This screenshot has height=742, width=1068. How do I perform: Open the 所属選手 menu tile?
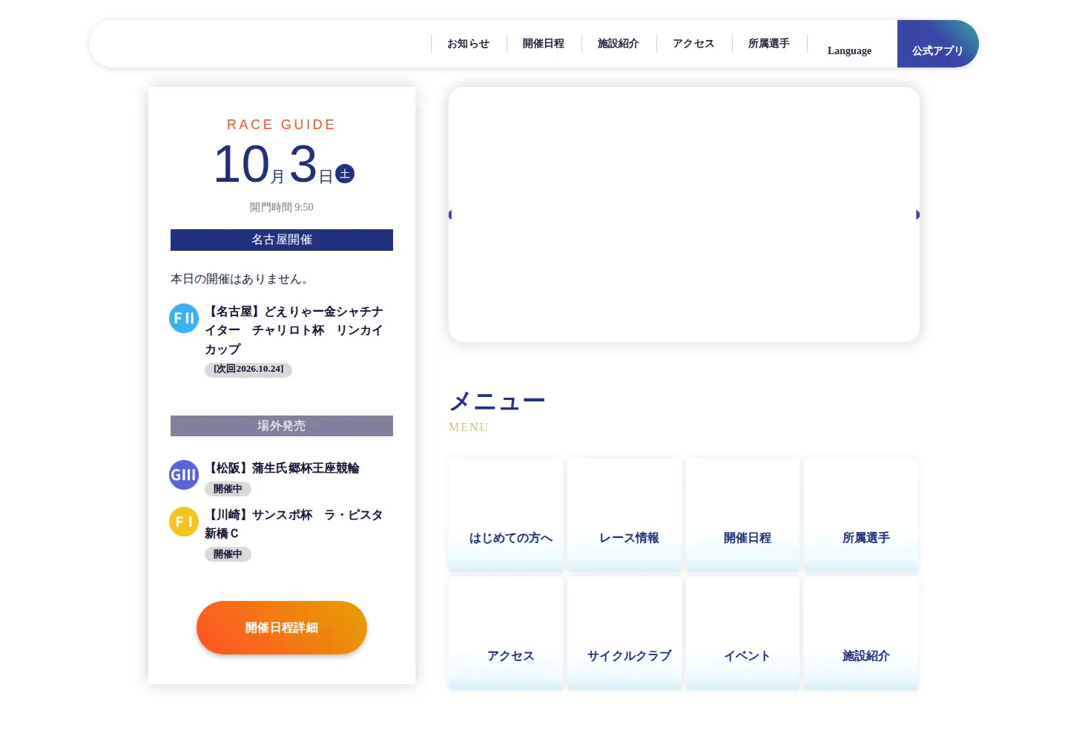(862, 515)
